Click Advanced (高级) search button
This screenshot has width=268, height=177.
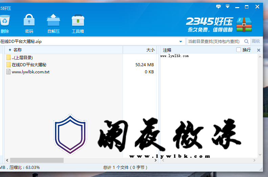[x=256, y=41]
